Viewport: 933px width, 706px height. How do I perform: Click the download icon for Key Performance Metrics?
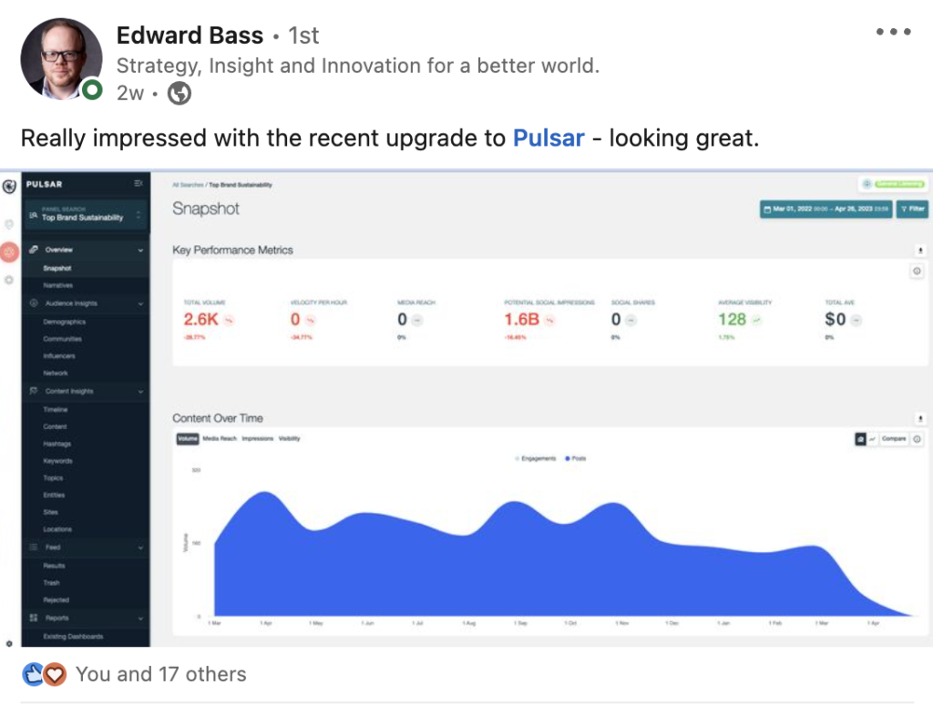click(918, 250)
